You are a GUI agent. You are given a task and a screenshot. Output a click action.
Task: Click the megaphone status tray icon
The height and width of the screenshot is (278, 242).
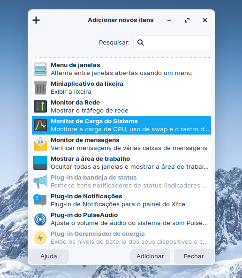40,181
